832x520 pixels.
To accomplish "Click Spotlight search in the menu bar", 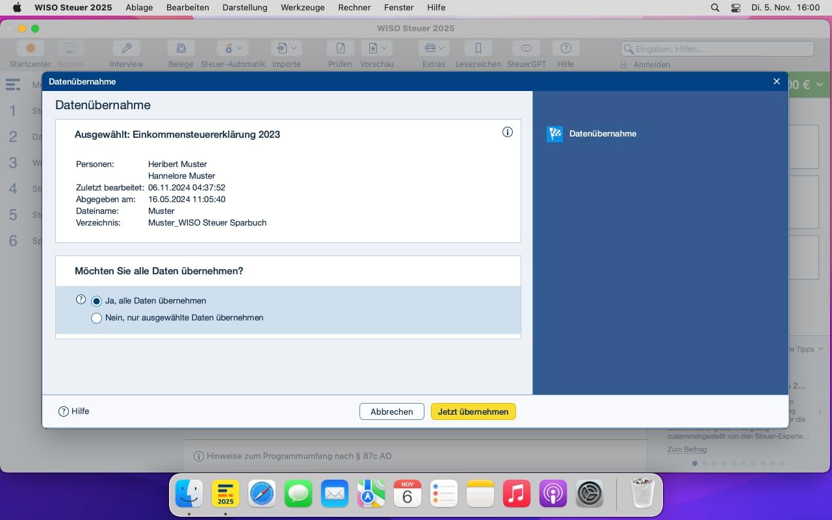I will coord(715,8).
